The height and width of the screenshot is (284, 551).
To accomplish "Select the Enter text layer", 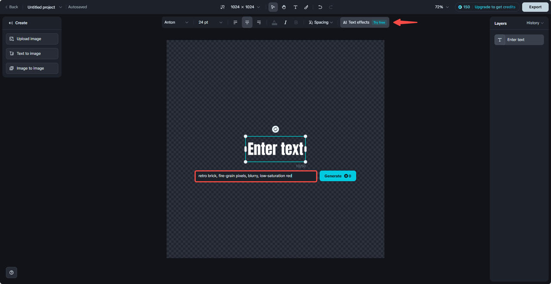I will pyautogui.click(x=519, y=40).
